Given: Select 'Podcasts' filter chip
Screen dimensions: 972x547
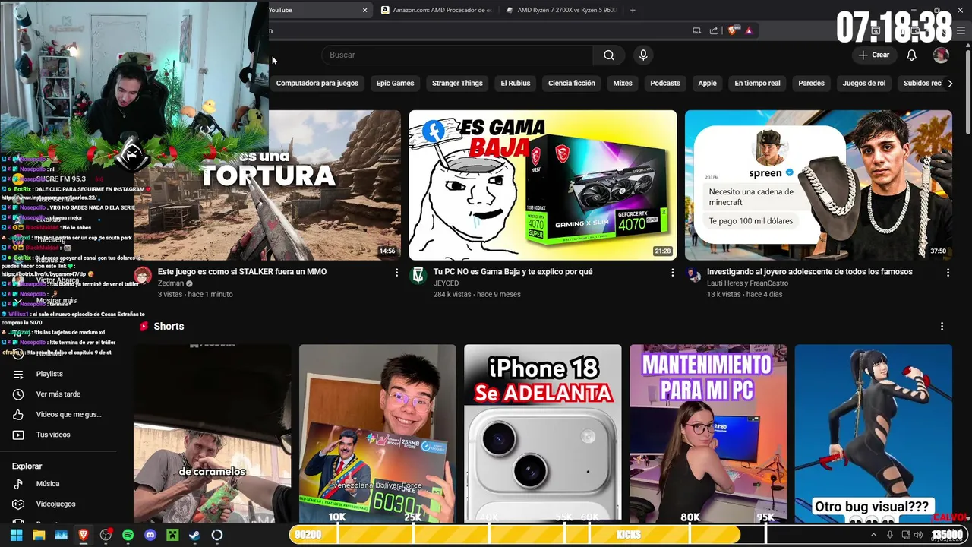Looking at the screenshot, I should 665,83.
